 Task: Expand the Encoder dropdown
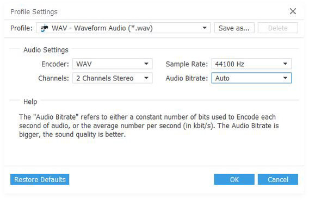tap(112, 64)
